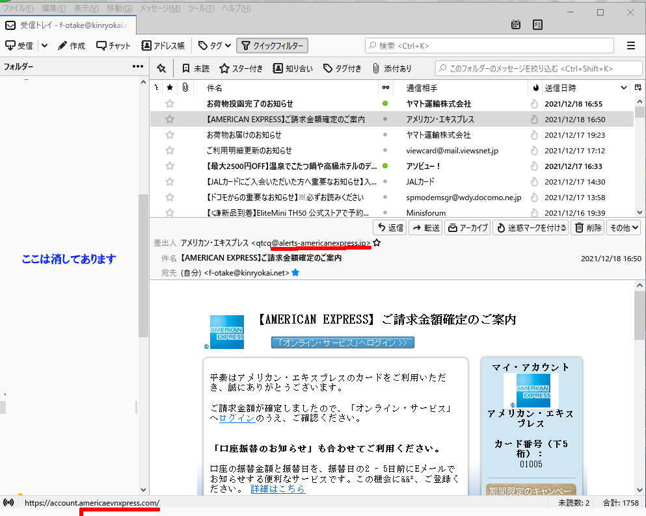Sort by read status glasses column
The image size is (646, 516).
[x=386, y=87]
